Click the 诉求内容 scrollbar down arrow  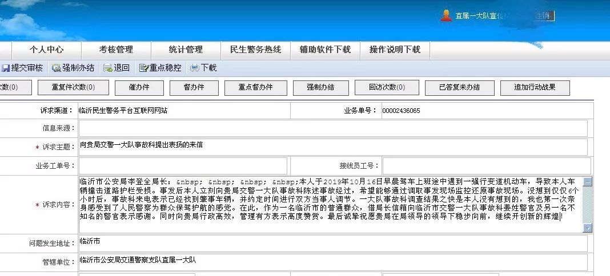click(588, 228)
